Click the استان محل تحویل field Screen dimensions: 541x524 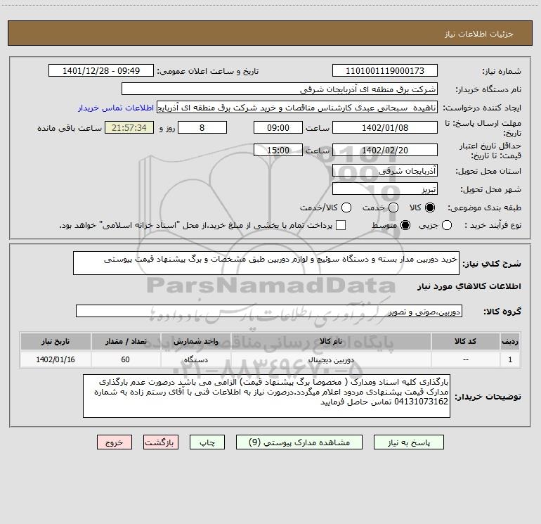(x=385, y=170)
